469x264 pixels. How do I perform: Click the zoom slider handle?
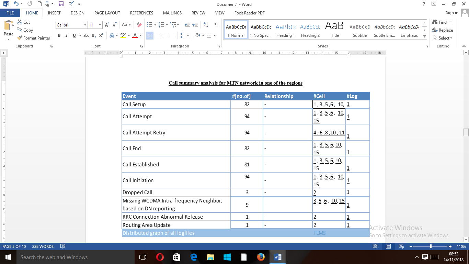pos(431,246)
